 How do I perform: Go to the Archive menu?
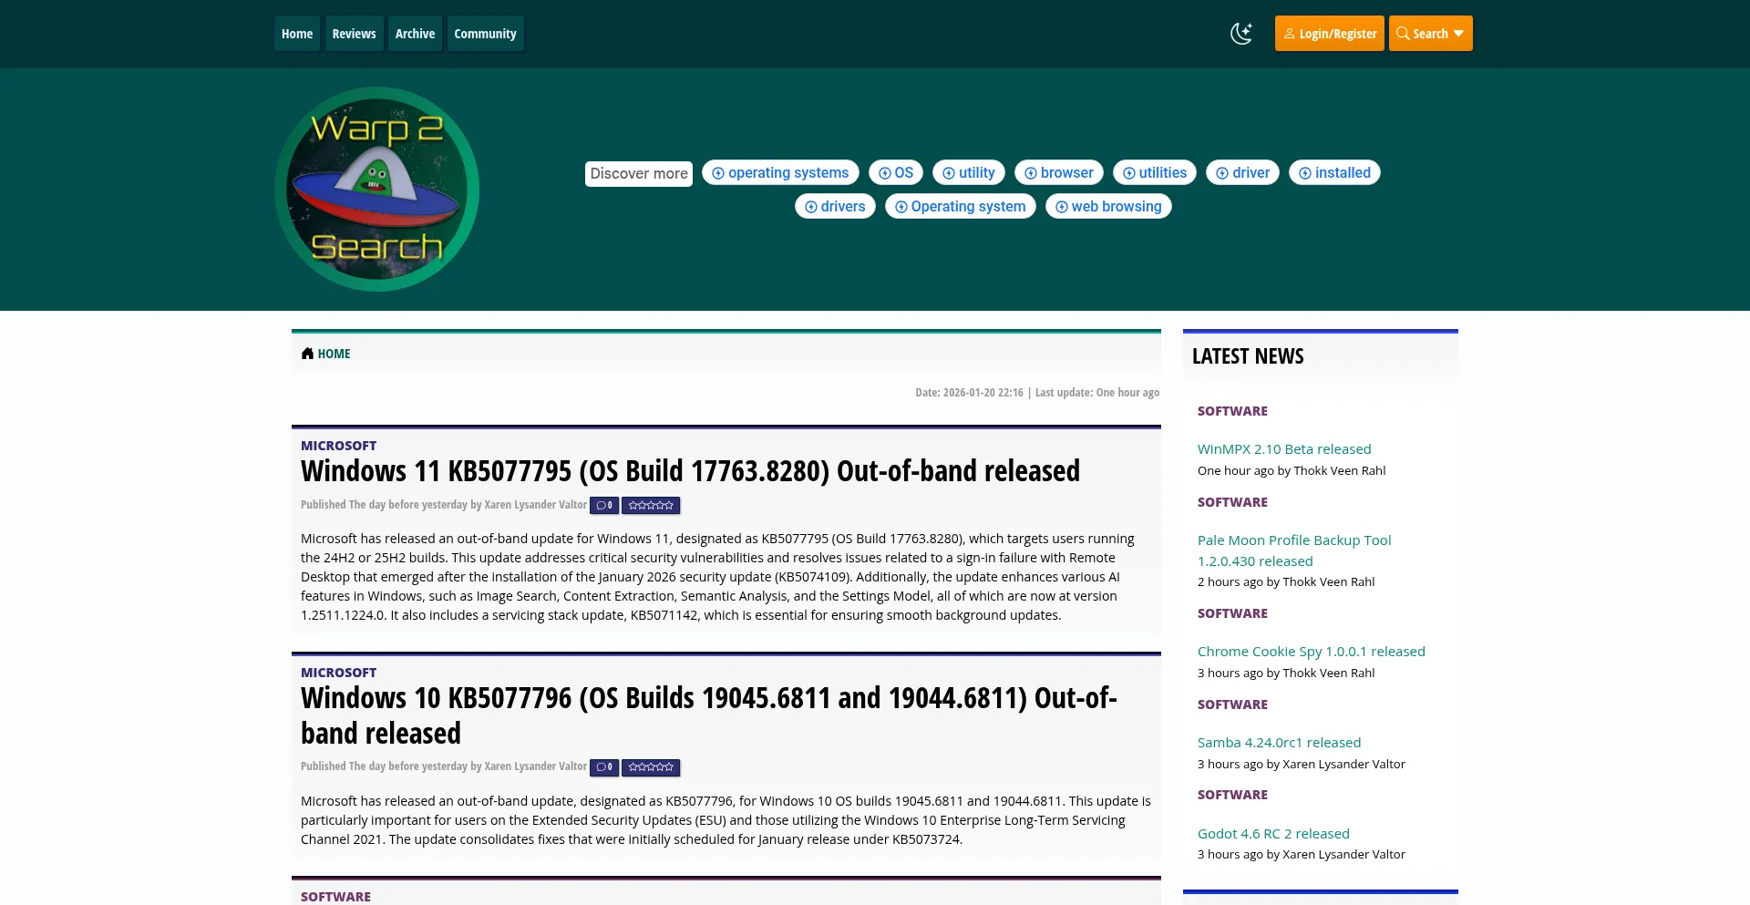click(x=415, y=34)
